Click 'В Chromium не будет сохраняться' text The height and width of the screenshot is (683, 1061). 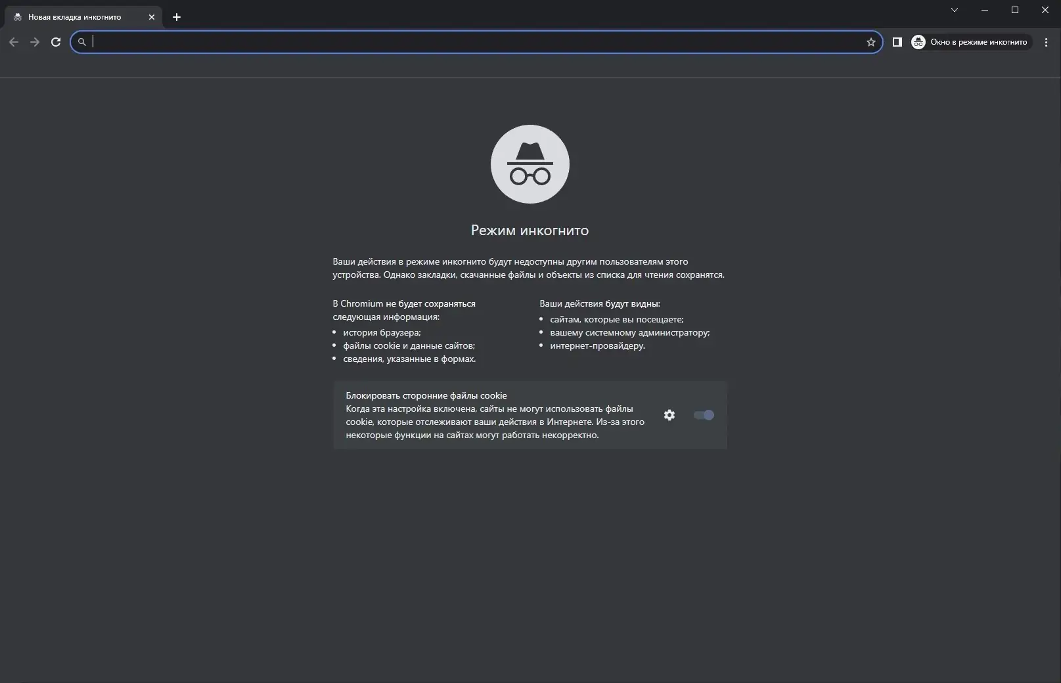click(x=404, y=303)
